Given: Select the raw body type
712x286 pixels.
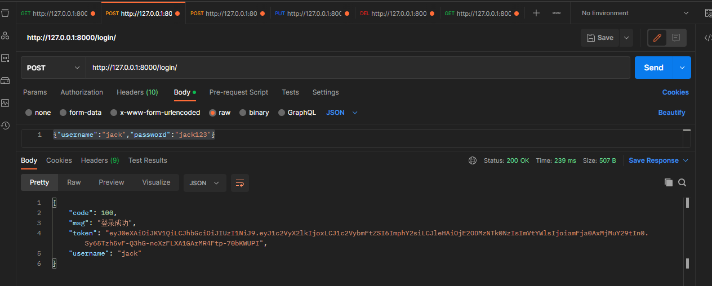Looking at the screenshot, I should [220, 113].
